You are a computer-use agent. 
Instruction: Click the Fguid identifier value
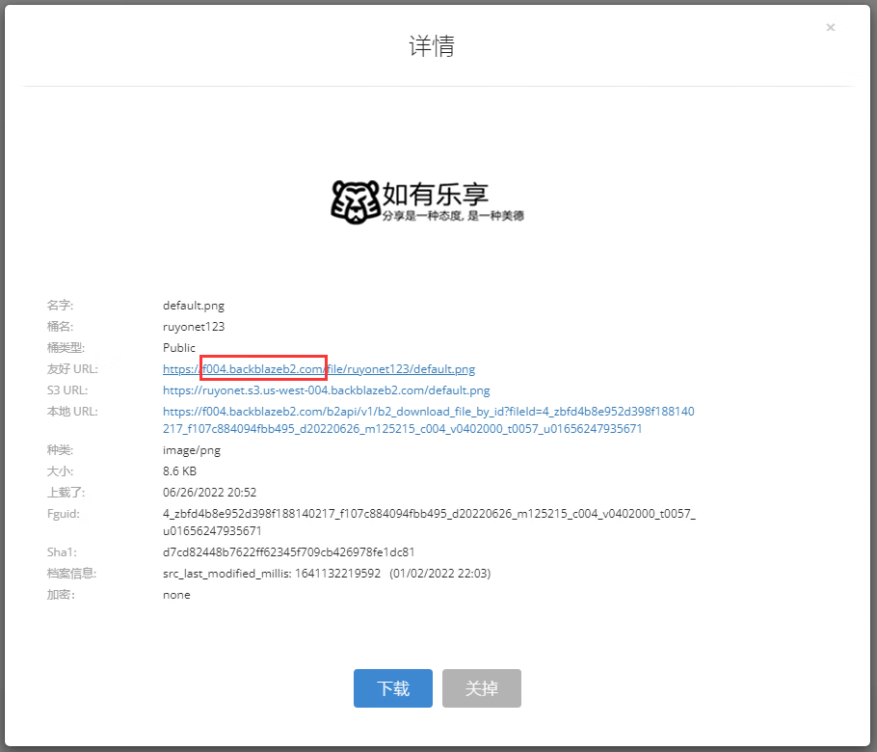pyautogui.click(x=428, y=522)
